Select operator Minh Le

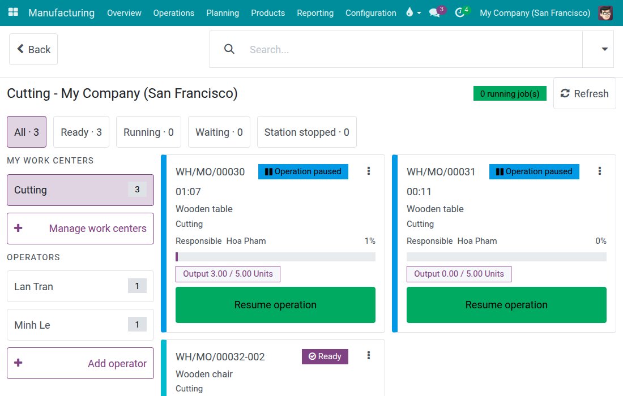(x=80, y=325)
